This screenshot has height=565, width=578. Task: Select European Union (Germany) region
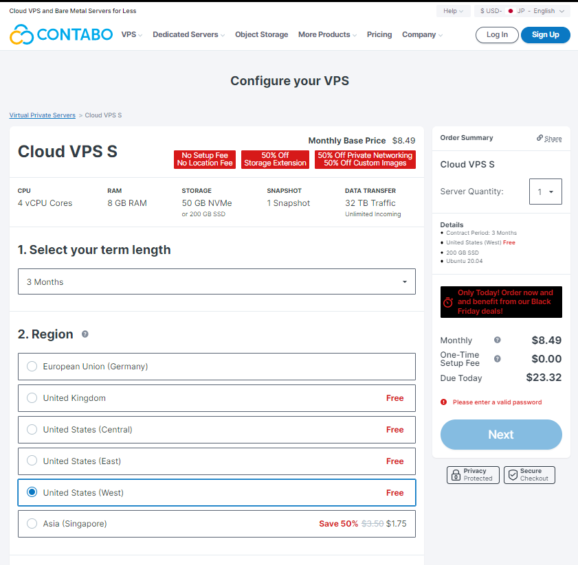216,367
